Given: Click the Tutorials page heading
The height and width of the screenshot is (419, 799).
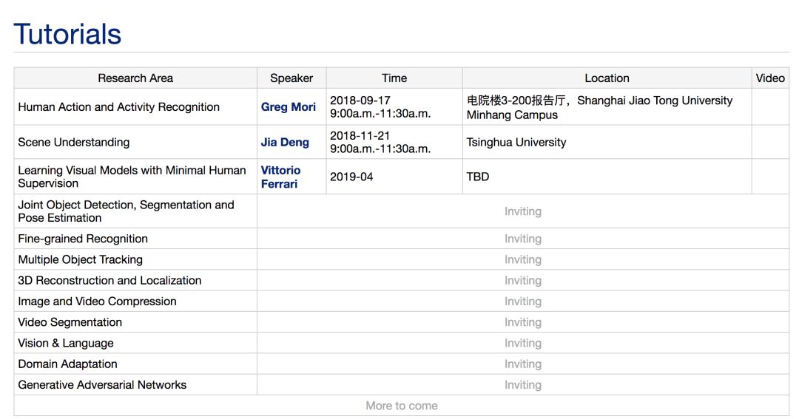Looking at the screenshot, I should (67, 35).
